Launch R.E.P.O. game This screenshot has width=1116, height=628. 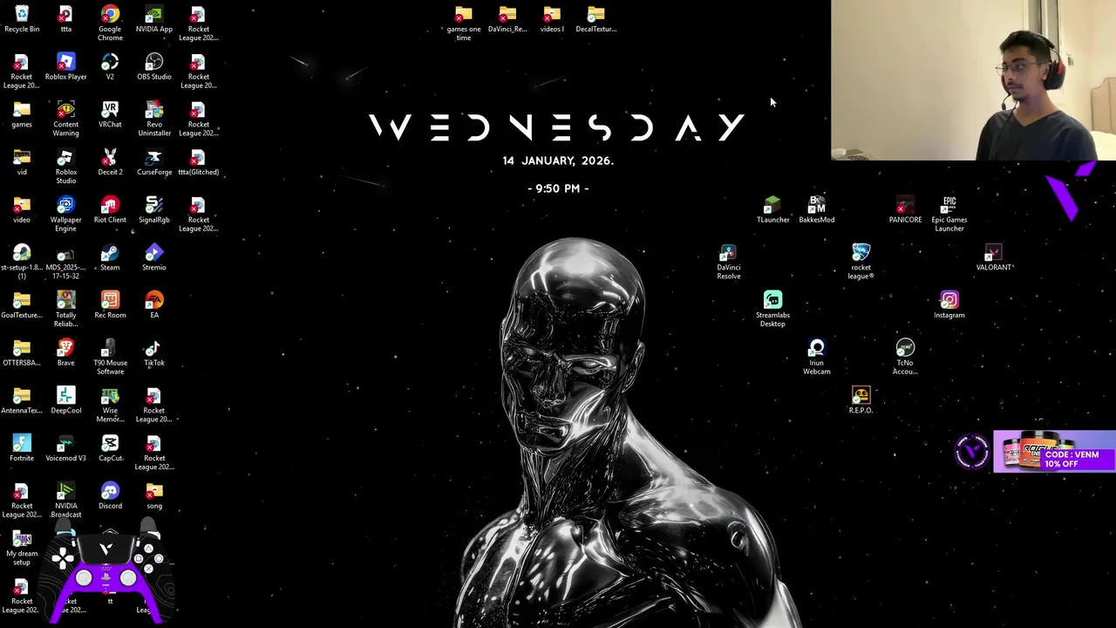861,401
